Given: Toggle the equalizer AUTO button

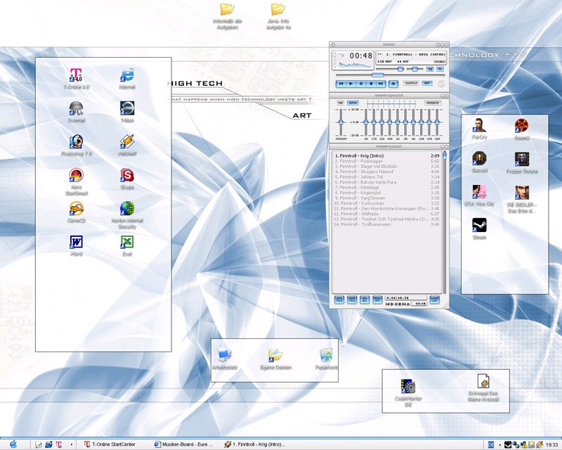Looking at the screenshot, I should coord(353,103).
